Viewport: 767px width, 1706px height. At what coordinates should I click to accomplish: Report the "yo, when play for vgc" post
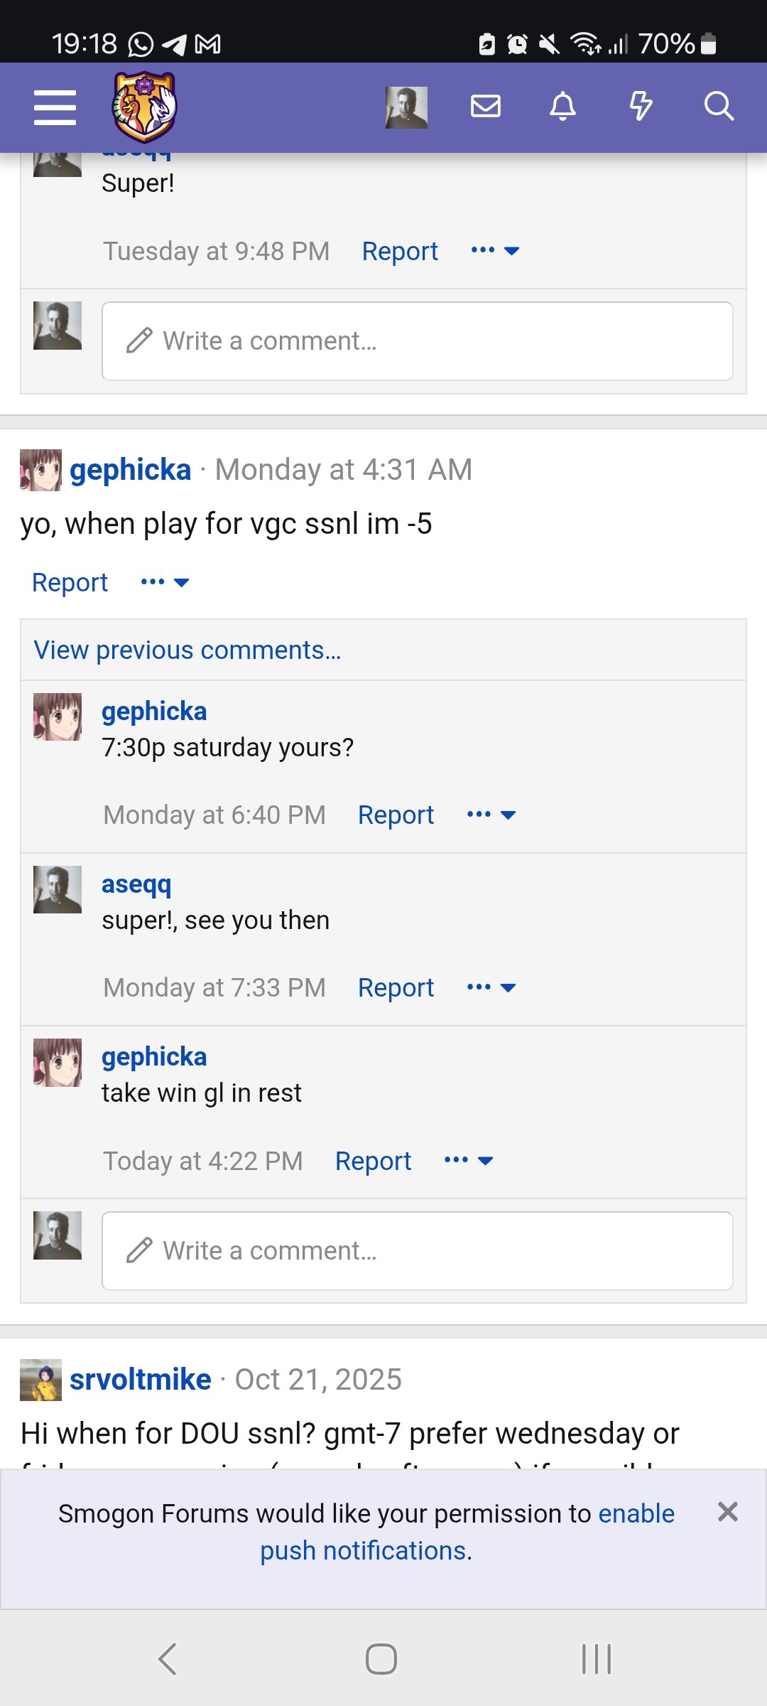pos(70,582)
